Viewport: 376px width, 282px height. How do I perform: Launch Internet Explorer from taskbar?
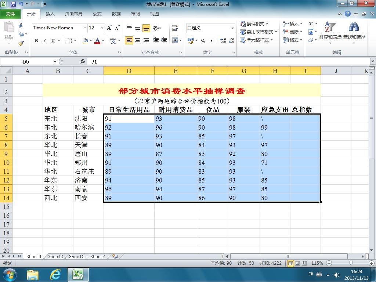tap(55, 275)
